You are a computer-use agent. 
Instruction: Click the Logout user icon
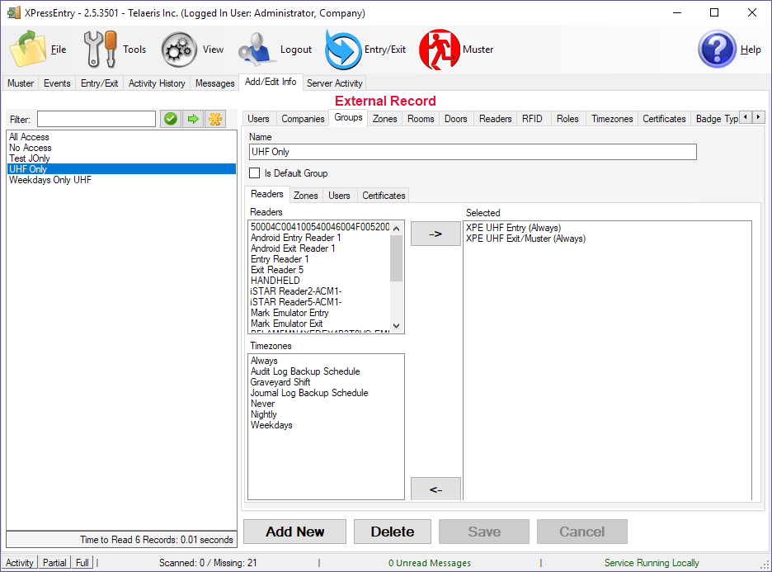tap(257, 50)
